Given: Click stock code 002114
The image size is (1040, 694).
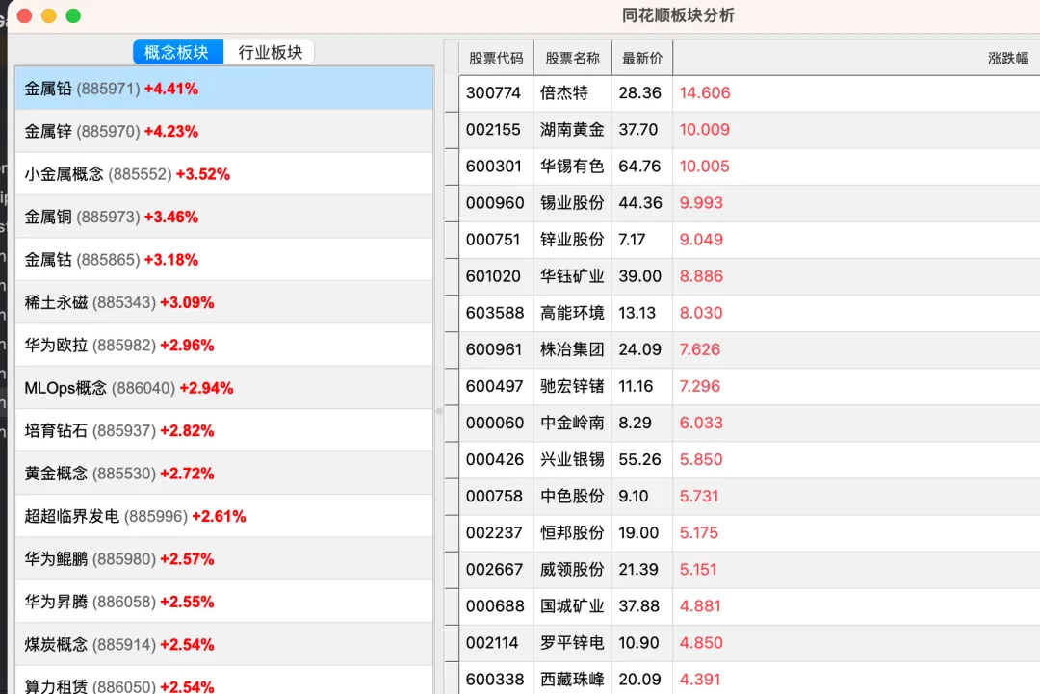Looking at the screenshot, I should tap(492, 643).
